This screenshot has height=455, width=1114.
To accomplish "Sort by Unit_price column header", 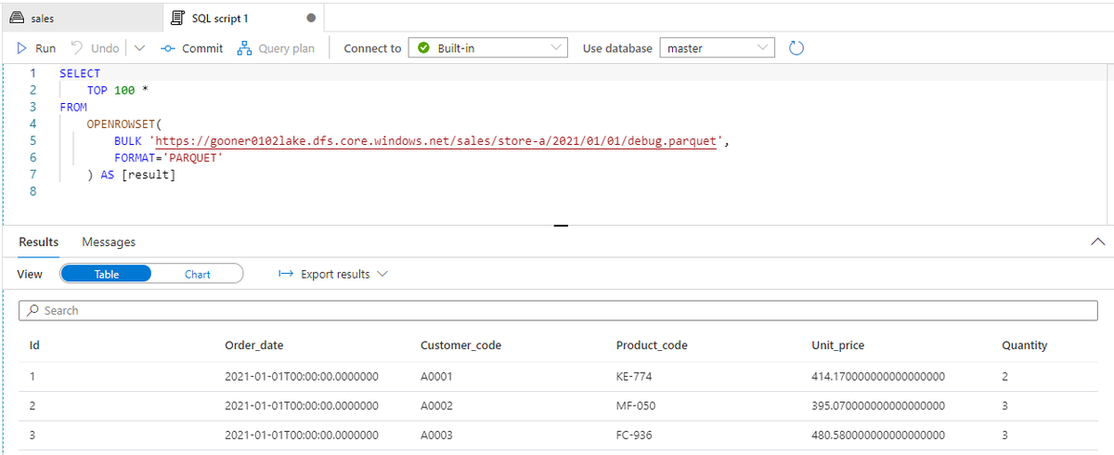I will point(837,345).
